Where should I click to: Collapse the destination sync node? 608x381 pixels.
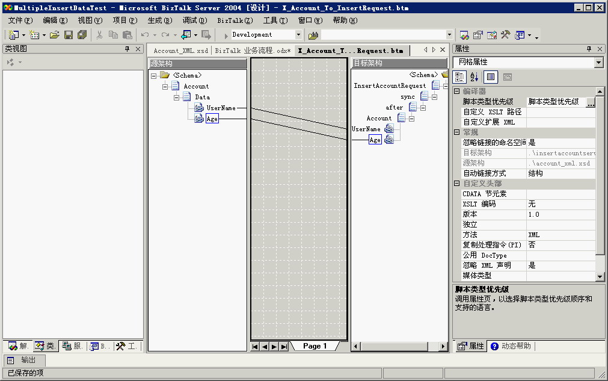pyautogui.click(x=434, y=97)
